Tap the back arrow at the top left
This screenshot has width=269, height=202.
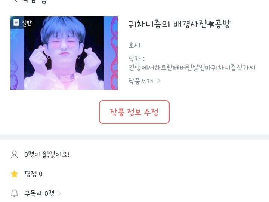(x=16, y=1)
